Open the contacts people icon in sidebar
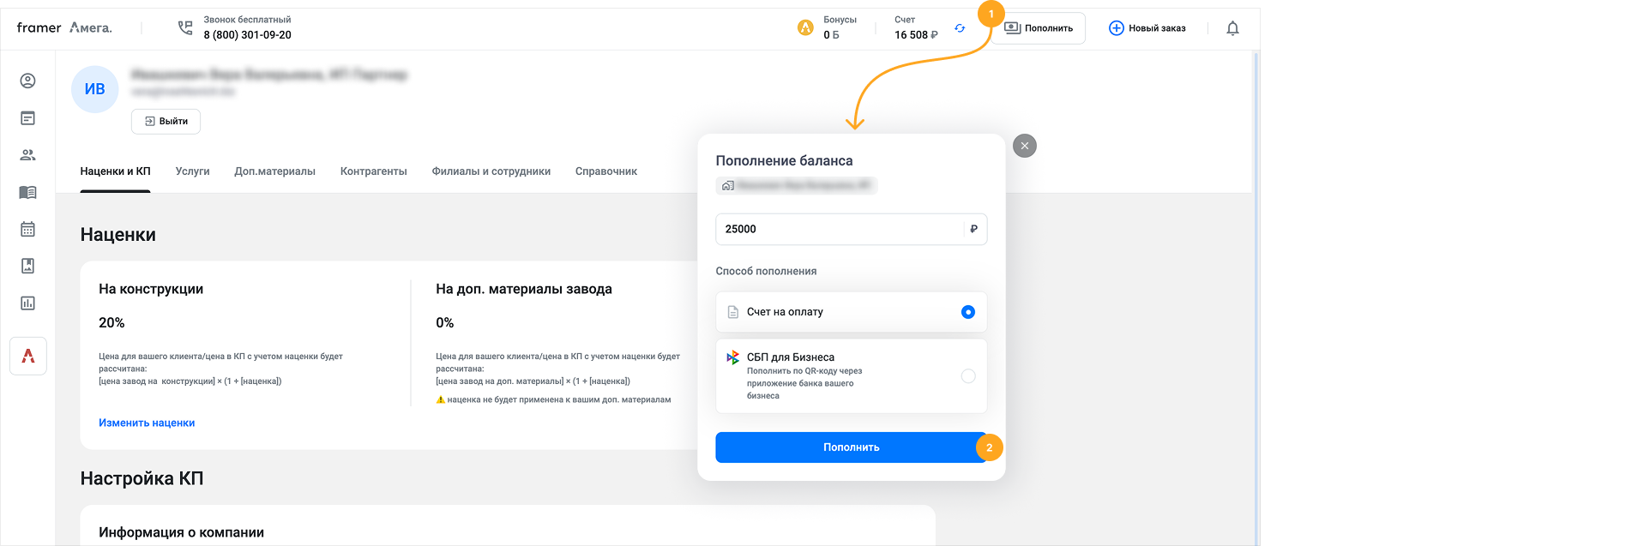The height and width of the screenshot is (546, 1638). (27, 155)
